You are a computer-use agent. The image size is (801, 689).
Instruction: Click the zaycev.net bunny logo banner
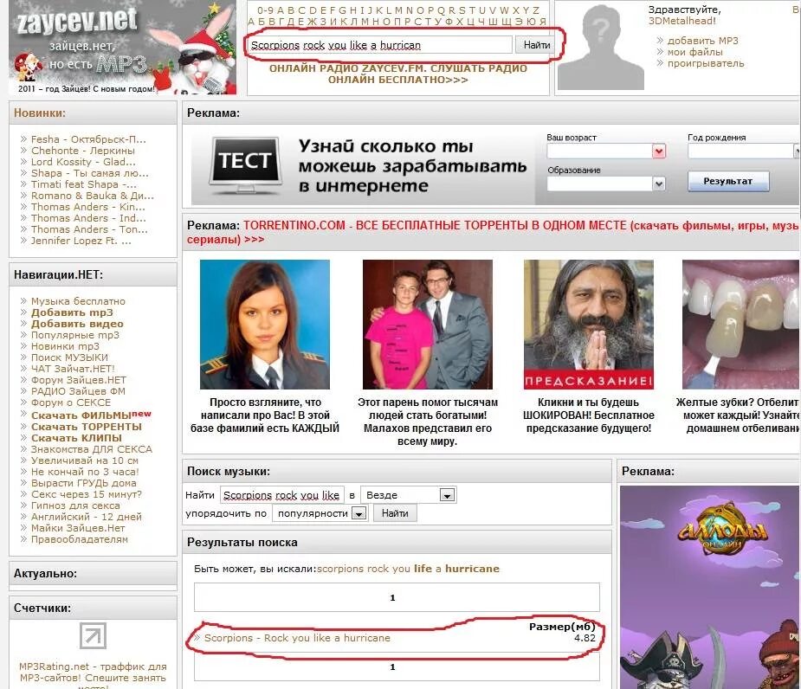click(123, 48)
